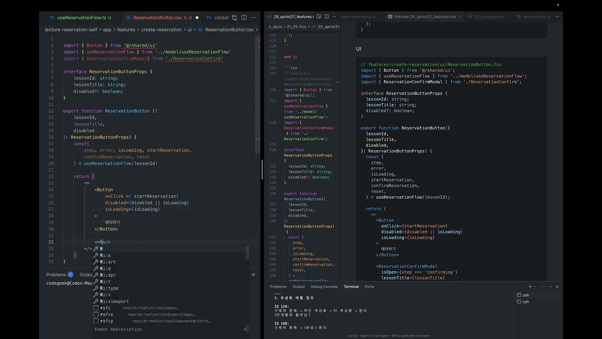Open the 'ui' breadcrumb segment

(190, 30)
